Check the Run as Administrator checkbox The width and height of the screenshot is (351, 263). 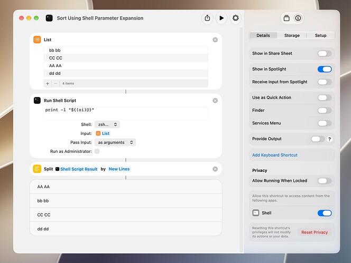coord(97,151)
